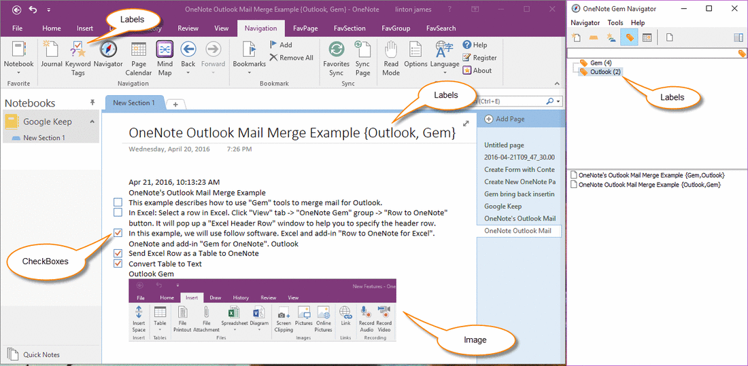Viewport: 748px width, 366px height.
Task: Open the search scope dropdown arrow
Action: click(x=558, y=101)
